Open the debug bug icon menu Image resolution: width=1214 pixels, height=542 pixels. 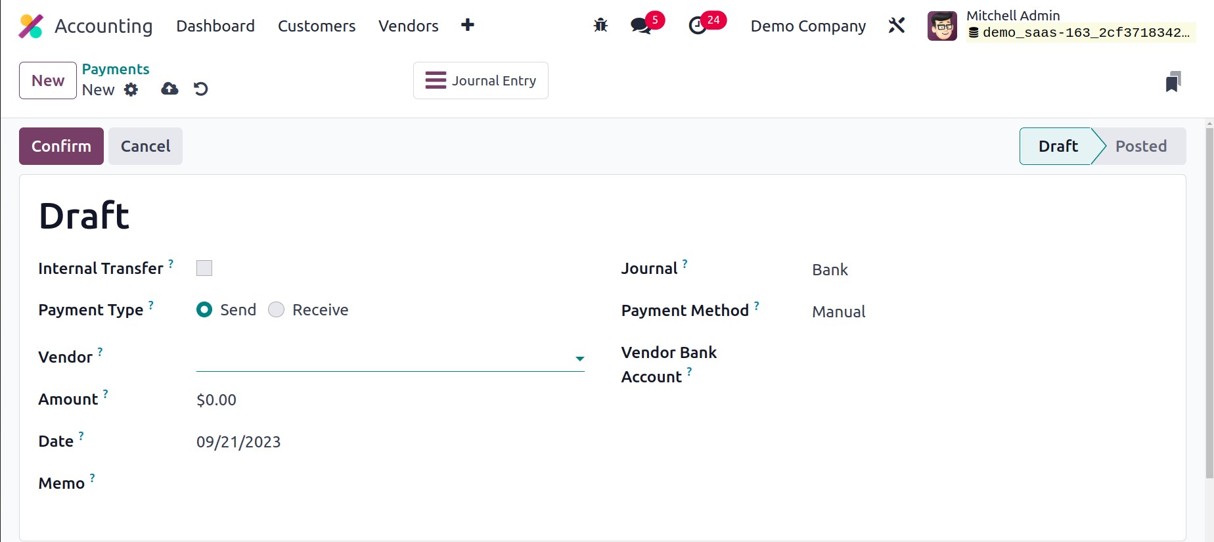[x=600, y=26]
